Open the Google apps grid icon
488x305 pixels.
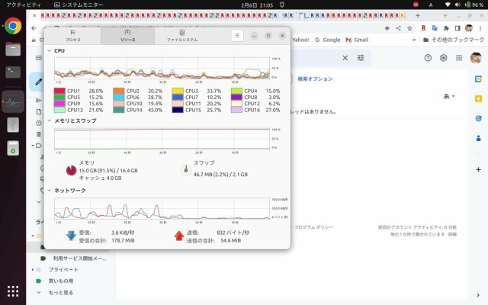click(x=458, y=58)
